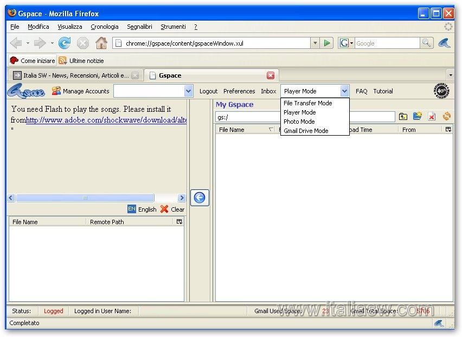Screen dimensions: 462x337
Task: Open the Strumenti menu
Action: [174, 27]
